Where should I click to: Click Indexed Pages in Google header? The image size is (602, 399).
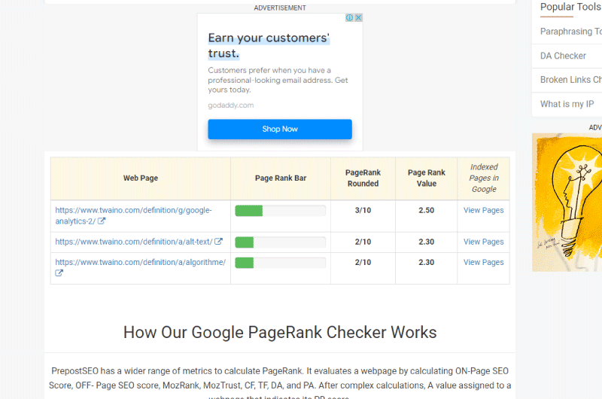tap(484, 178)
